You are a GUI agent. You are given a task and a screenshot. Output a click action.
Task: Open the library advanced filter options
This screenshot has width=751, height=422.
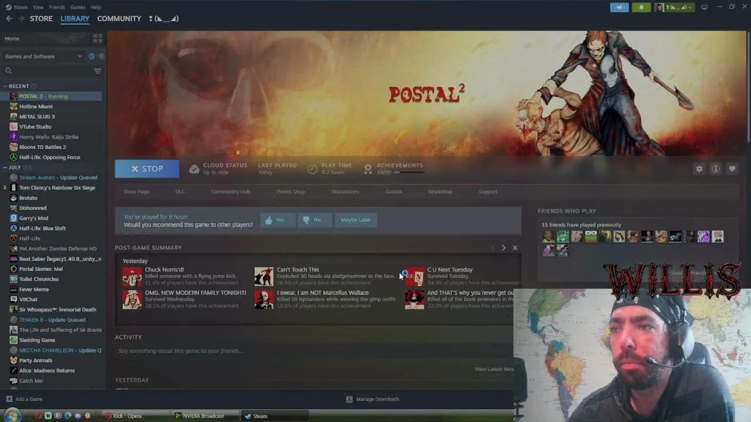click(97, 71)
